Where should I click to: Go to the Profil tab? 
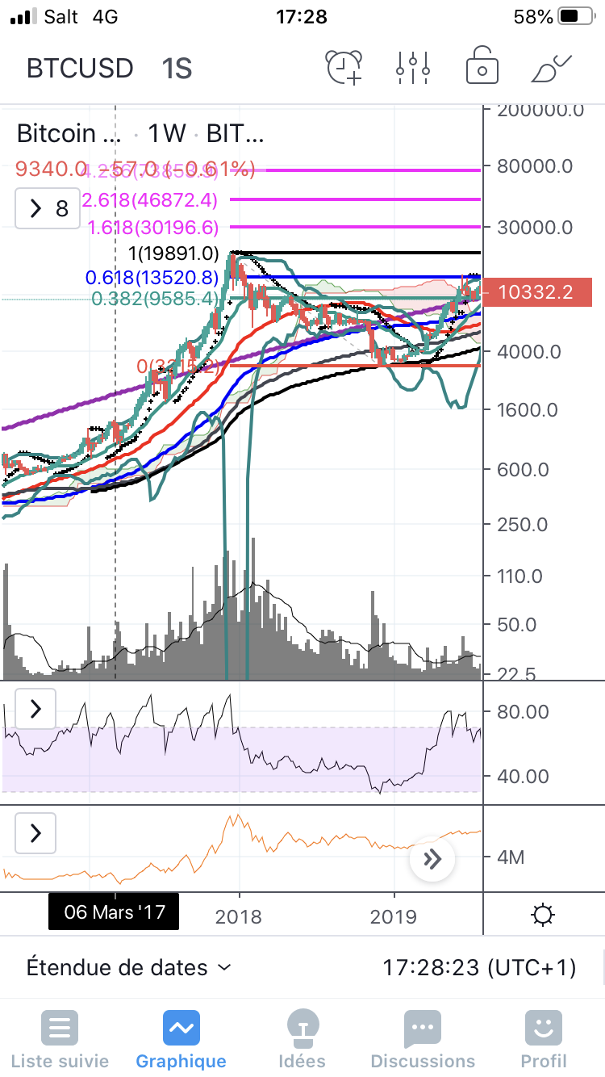(543, 1039)
